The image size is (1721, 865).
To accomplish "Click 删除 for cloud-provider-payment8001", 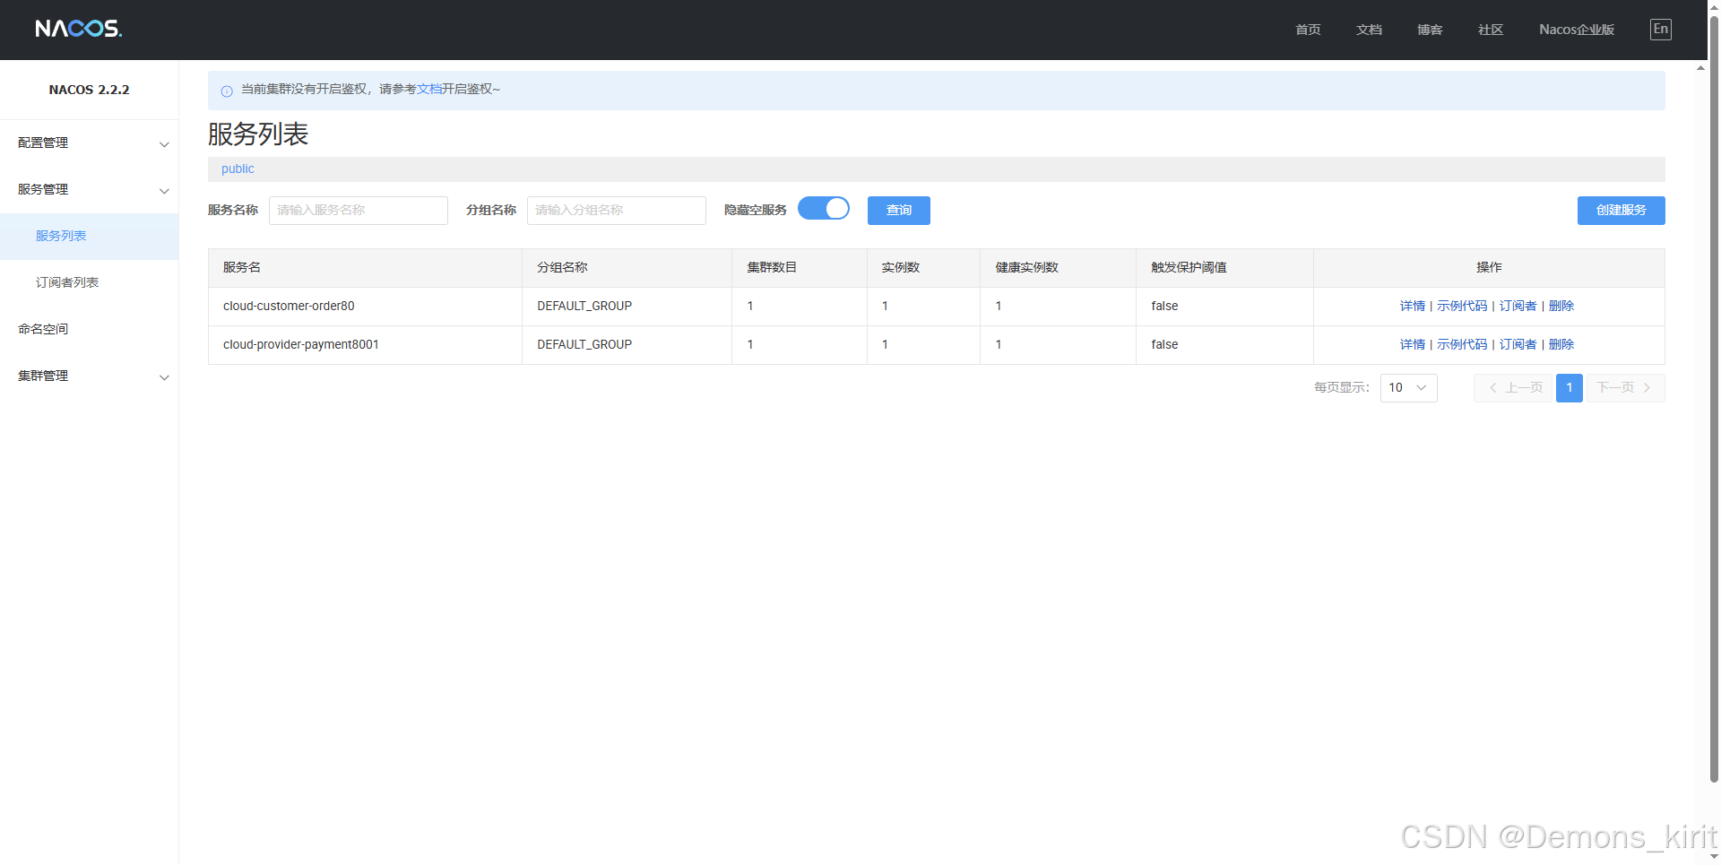I will [x=1561, y=345].
